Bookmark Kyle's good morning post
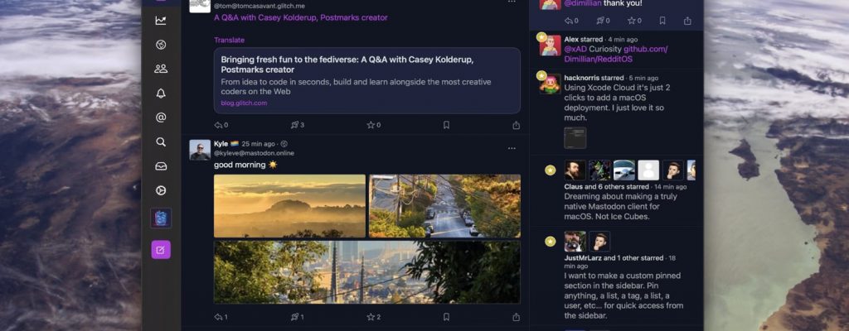Viewport: 849px width, 331px height. (x=446, y=317)
